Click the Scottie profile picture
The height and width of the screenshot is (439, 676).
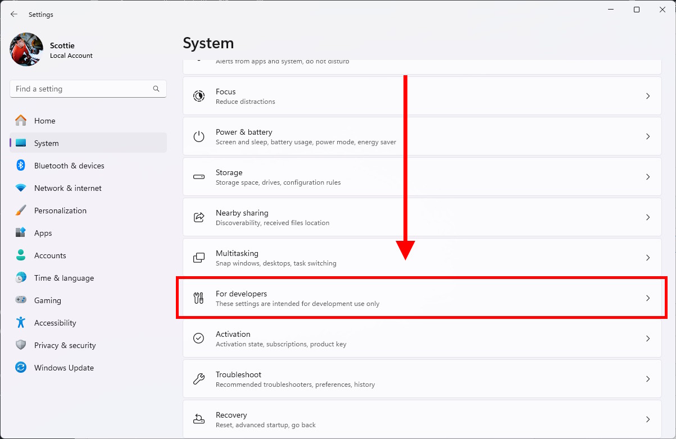(x=26, y=49)
